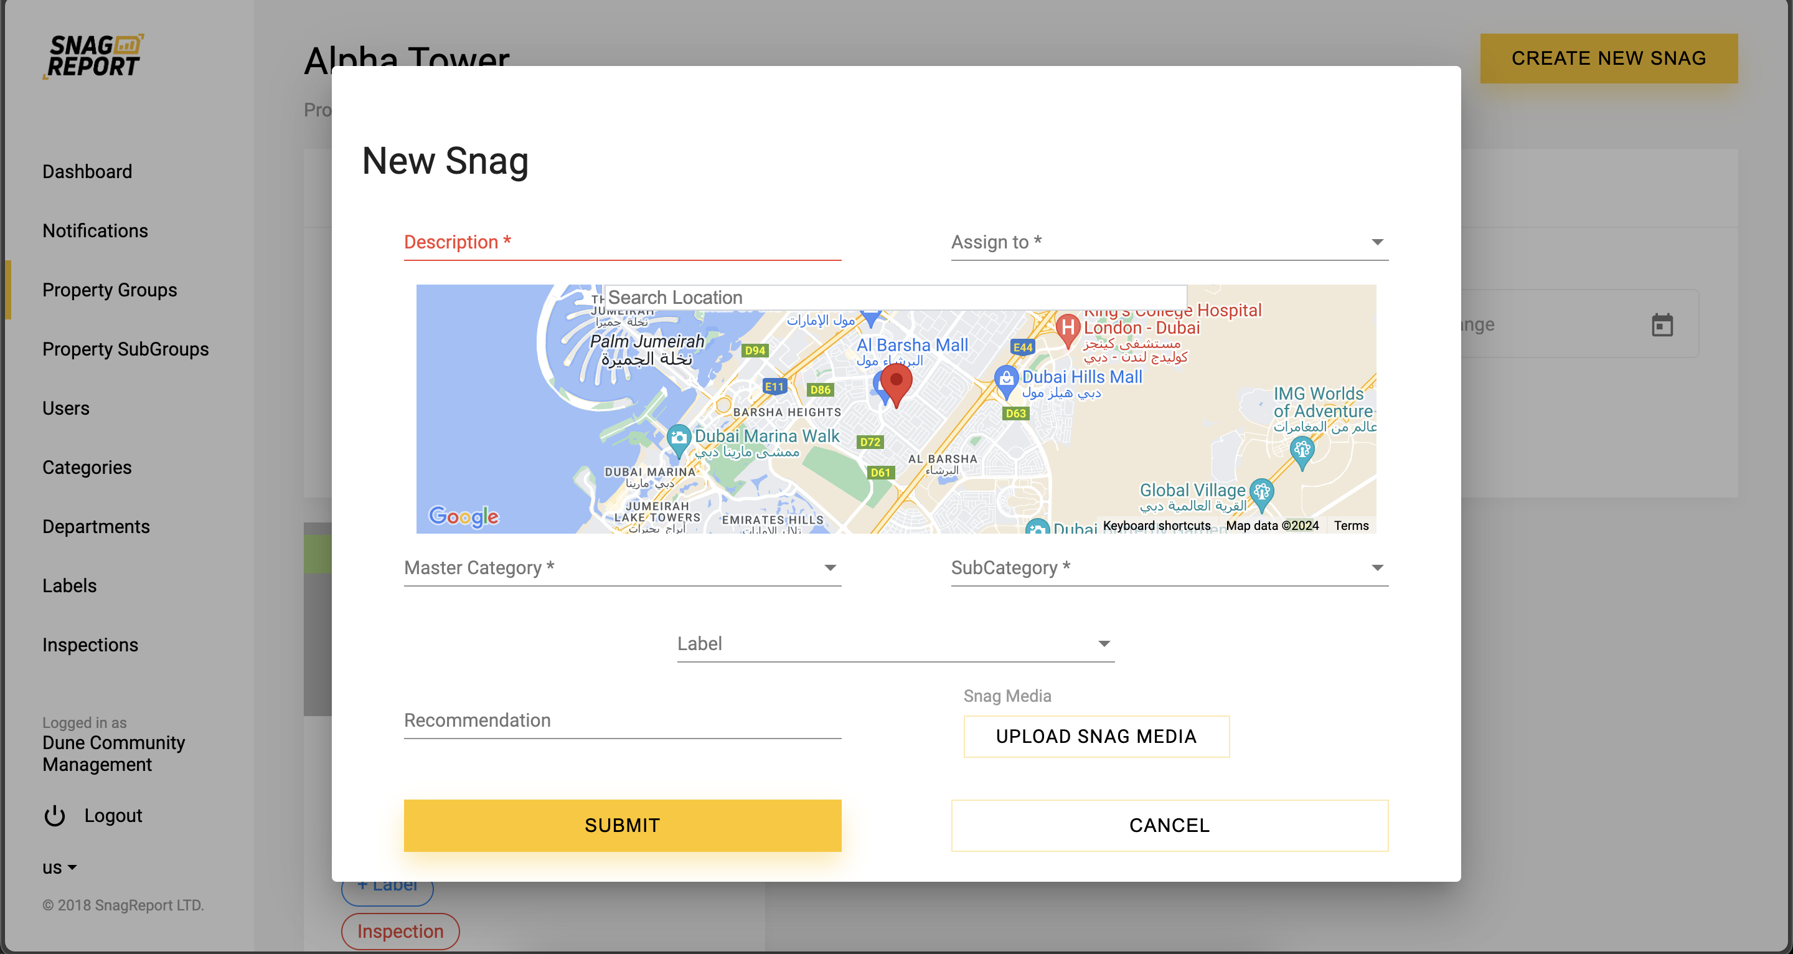
Task: Open the SubCategory dropdown
Action: tap(1169, 568)
